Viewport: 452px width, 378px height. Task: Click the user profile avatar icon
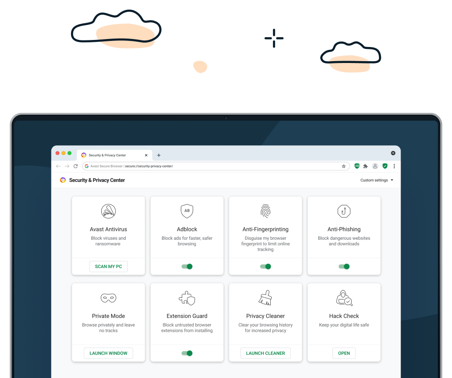pos(375,166)
